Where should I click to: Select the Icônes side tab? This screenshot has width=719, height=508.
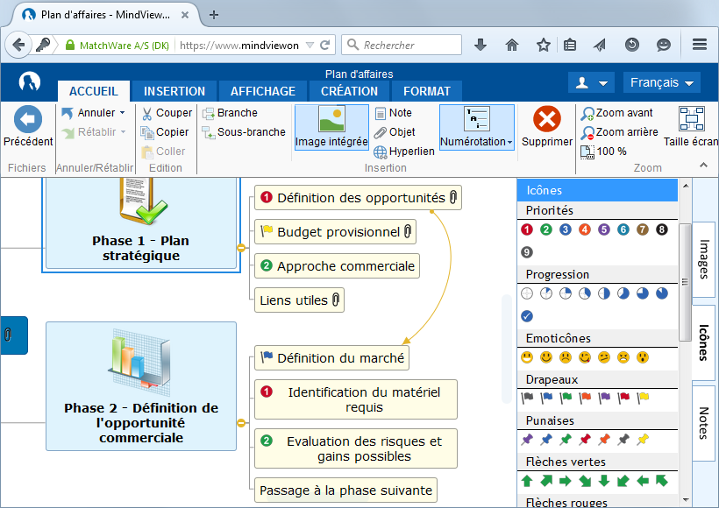pos(703,342)
